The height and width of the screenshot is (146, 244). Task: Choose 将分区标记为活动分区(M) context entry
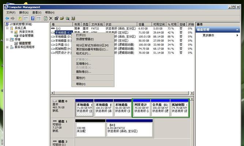93,45
